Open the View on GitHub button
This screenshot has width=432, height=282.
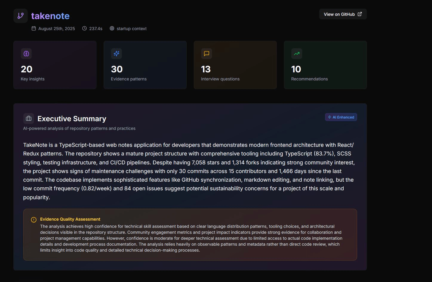tap(343, 14)
